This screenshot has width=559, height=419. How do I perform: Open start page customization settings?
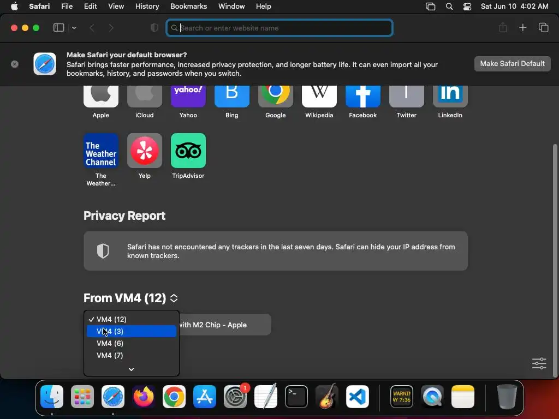pos(539,363)
